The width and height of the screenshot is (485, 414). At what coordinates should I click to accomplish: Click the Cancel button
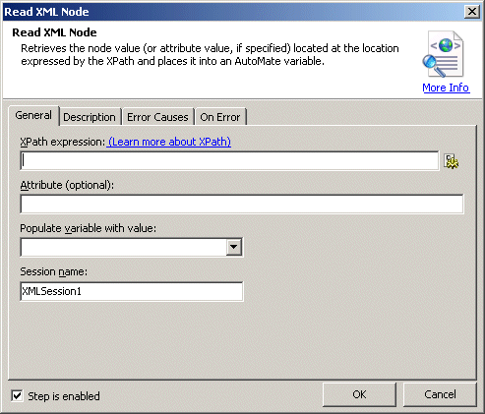click(x=440, y=394)
